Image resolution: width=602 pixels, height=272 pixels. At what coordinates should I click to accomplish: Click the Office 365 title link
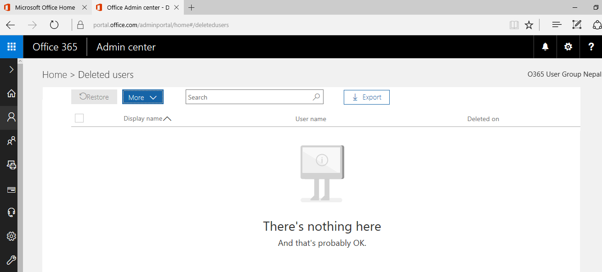coord(55,47)
